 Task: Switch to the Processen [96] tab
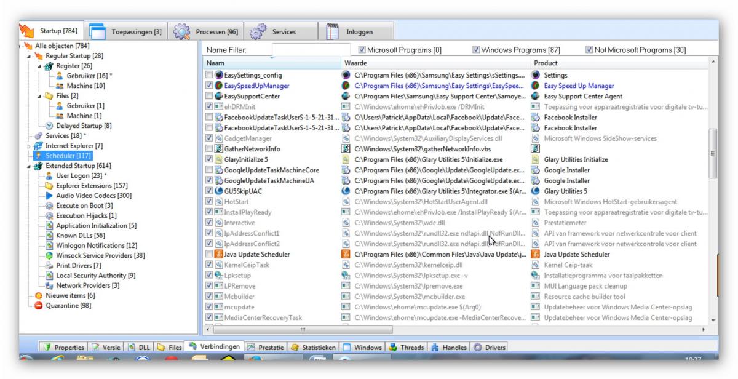coord(206,32)
